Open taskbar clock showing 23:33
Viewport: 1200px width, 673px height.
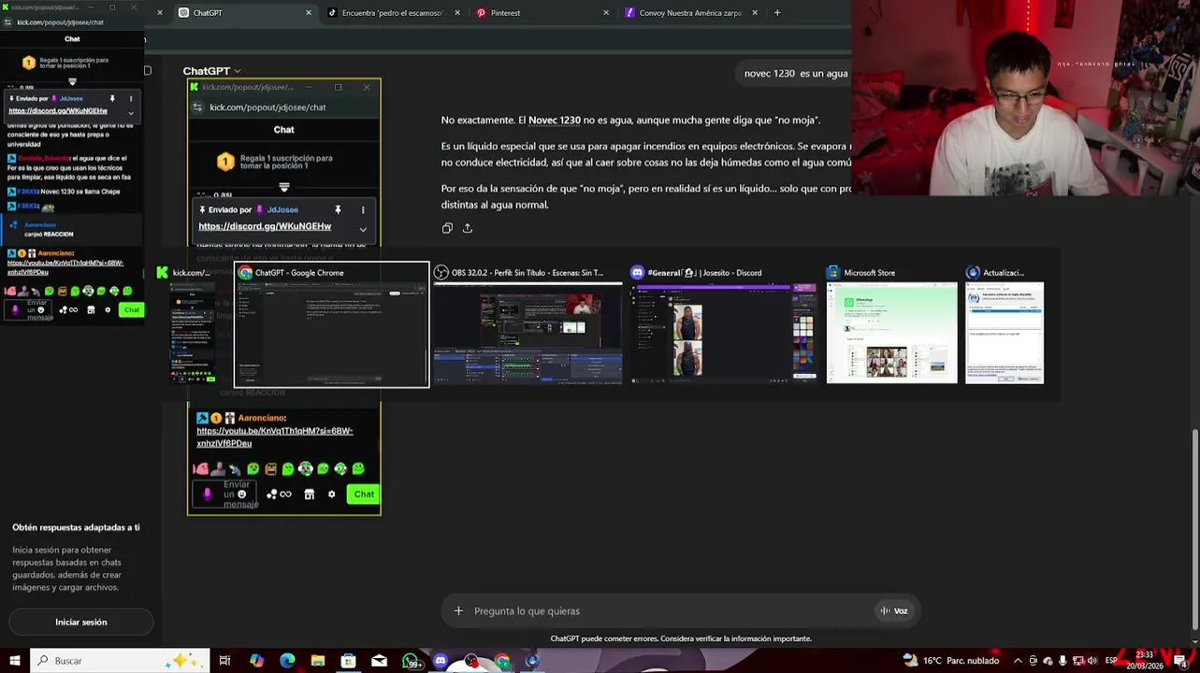tap(1143, 661)
